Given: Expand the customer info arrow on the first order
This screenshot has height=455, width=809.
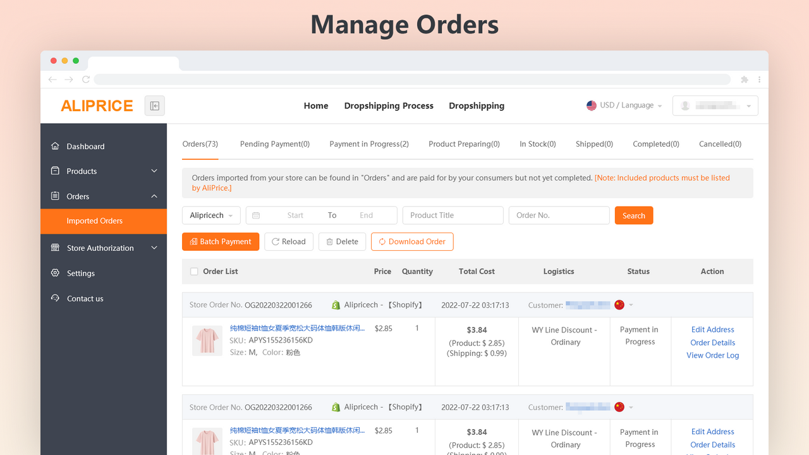Looking at the screenshot, I should [630, 305].
